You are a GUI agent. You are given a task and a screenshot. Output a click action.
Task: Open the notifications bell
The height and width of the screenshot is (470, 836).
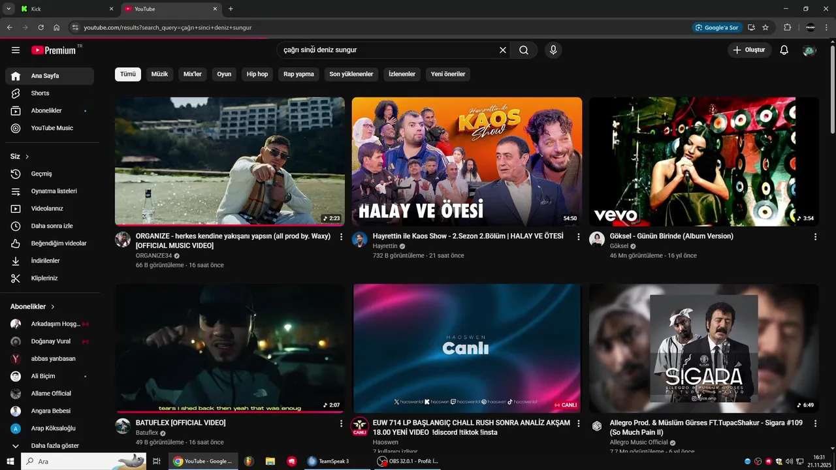tap(784, 50)
